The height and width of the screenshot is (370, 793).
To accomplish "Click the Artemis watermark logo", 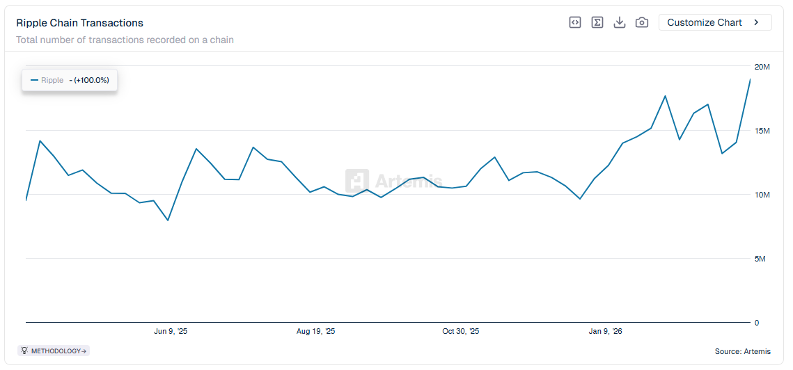I will coord(357,181).
